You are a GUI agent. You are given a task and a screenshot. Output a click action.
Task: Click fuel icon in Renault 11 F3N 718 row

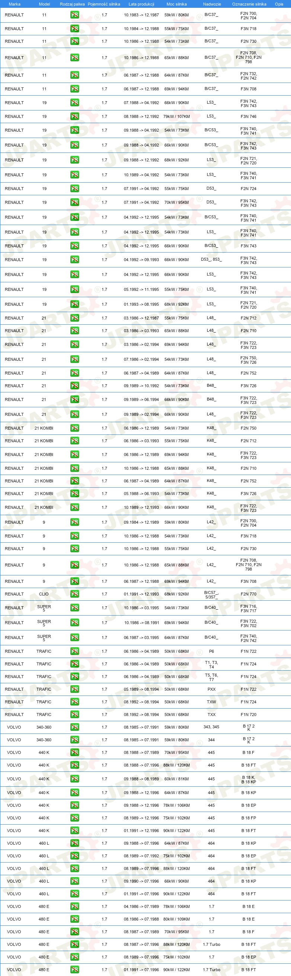pyautogui.click(x=75, y=28)
